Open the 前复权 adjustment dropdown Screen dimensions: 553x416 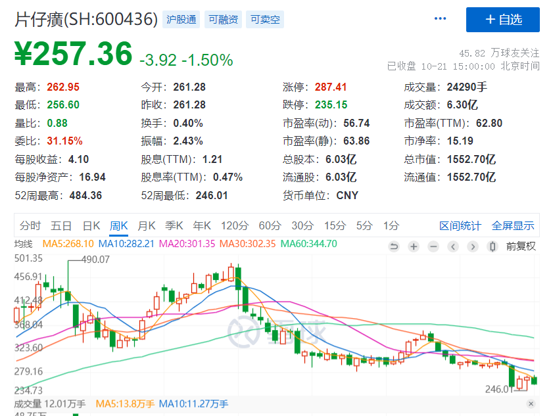(521, 246)
